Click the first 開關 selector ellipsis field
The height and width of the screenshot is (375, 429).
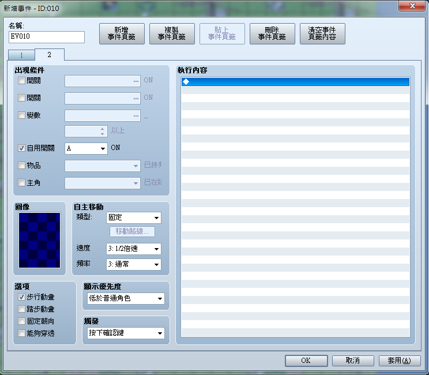pyautogui.click(x=103, y=81)
